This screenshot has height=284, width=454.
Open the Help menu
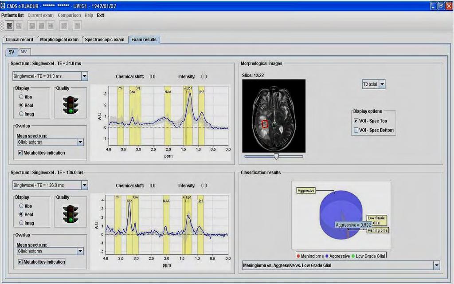(89, 16)
